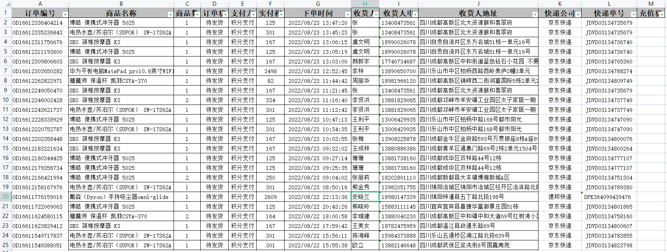Click tracking number DPK364099439476

[609, 197]
